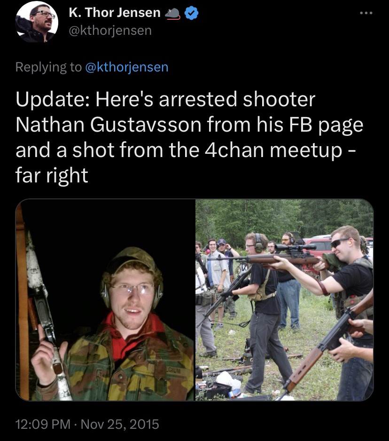Click '4chan meetup' in the tweet text
This screenshot has width=389, height=441.
[x=273, y=150]
